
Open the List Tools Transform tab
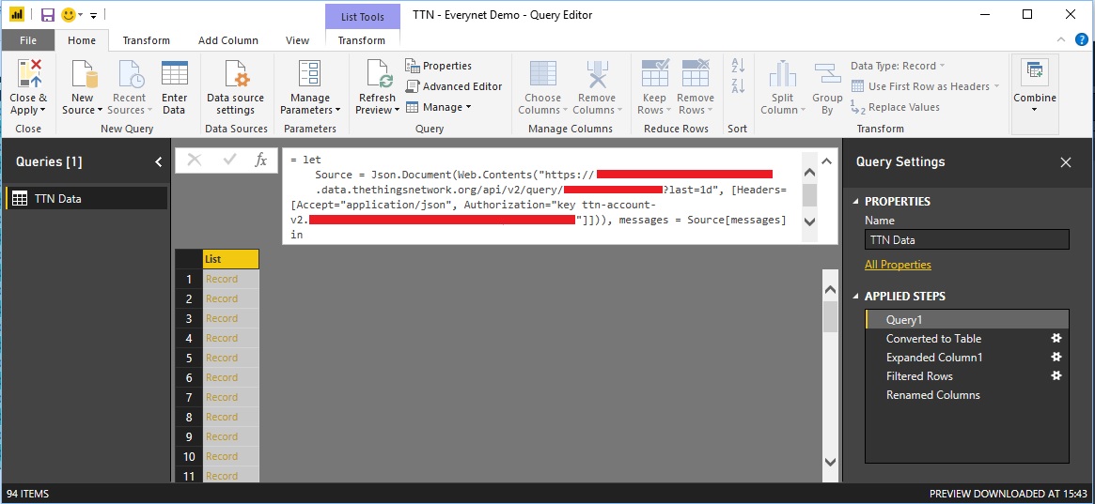point(362,40)
